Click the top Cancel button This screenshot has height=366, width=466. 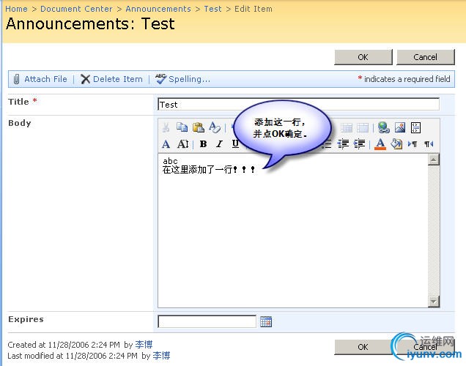[x=425, y=57]
